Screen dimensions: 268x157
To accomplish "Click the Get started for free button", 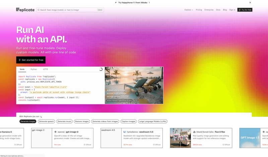I will point(31,60).
